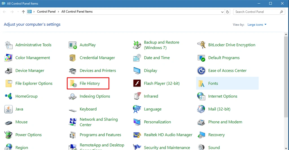The width and height of the screenshot is (289, 150).
Task: Open the BitLocker Drive Encryption icon
Action: click(201, 45)
